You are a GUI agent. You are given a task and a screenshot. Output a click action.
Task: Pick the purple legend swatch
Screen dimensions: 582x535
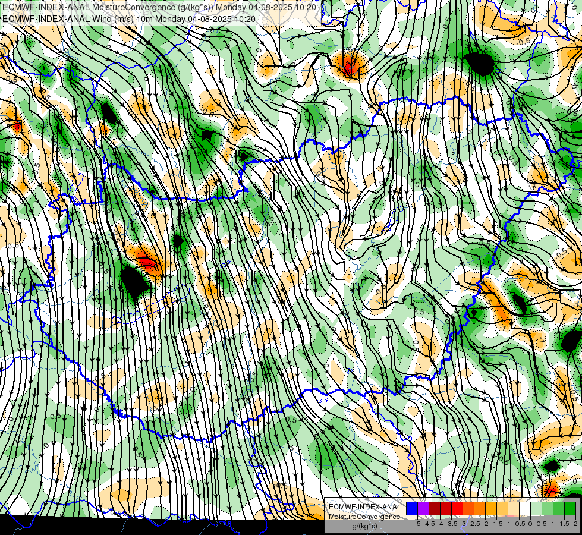coord(423,508)
